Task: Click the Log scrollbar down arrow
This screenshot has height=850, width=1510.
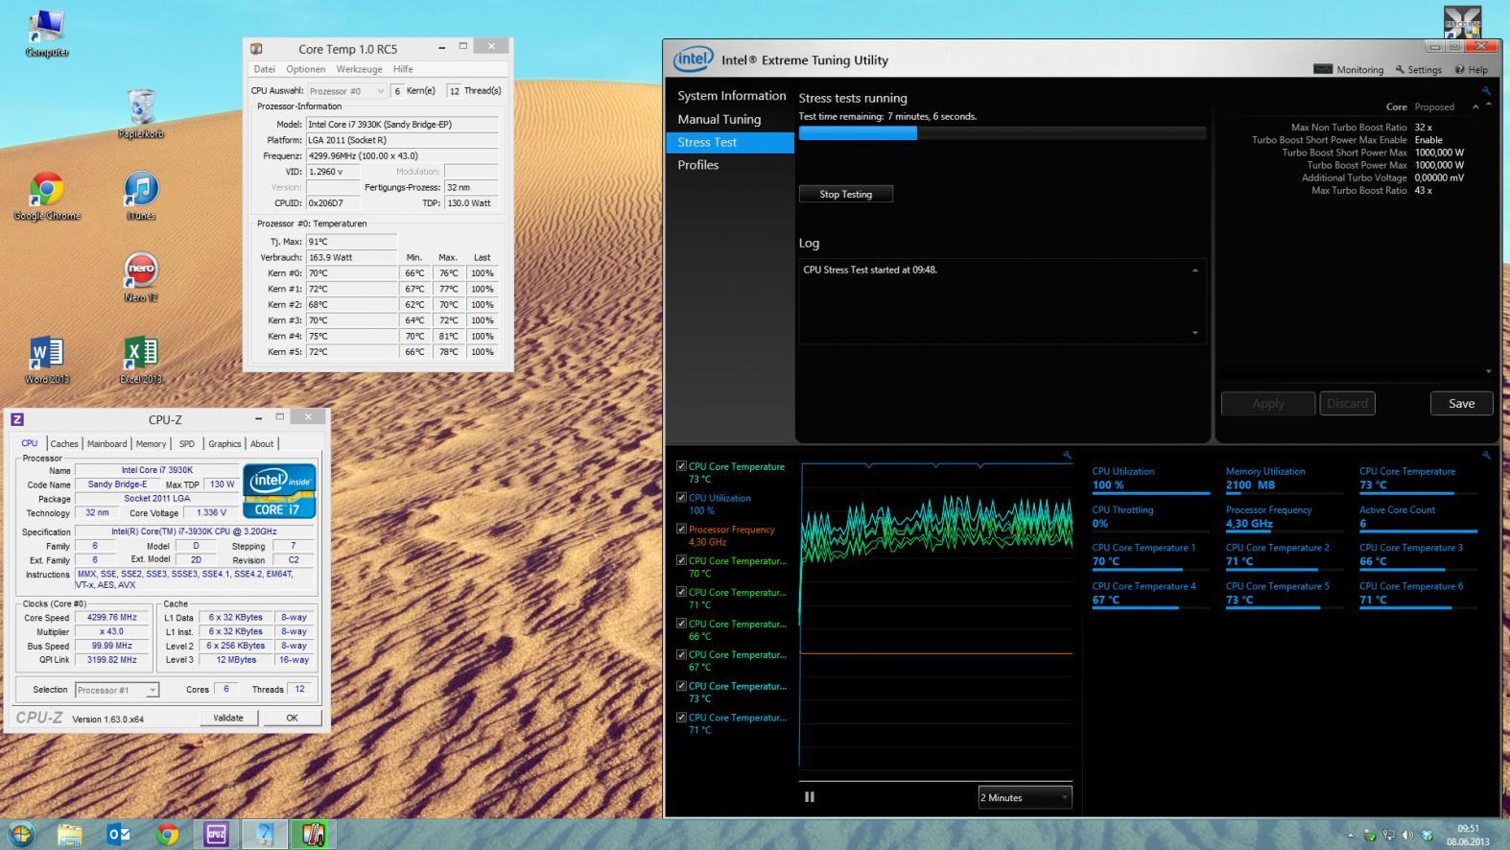Action: (1195, 333)
